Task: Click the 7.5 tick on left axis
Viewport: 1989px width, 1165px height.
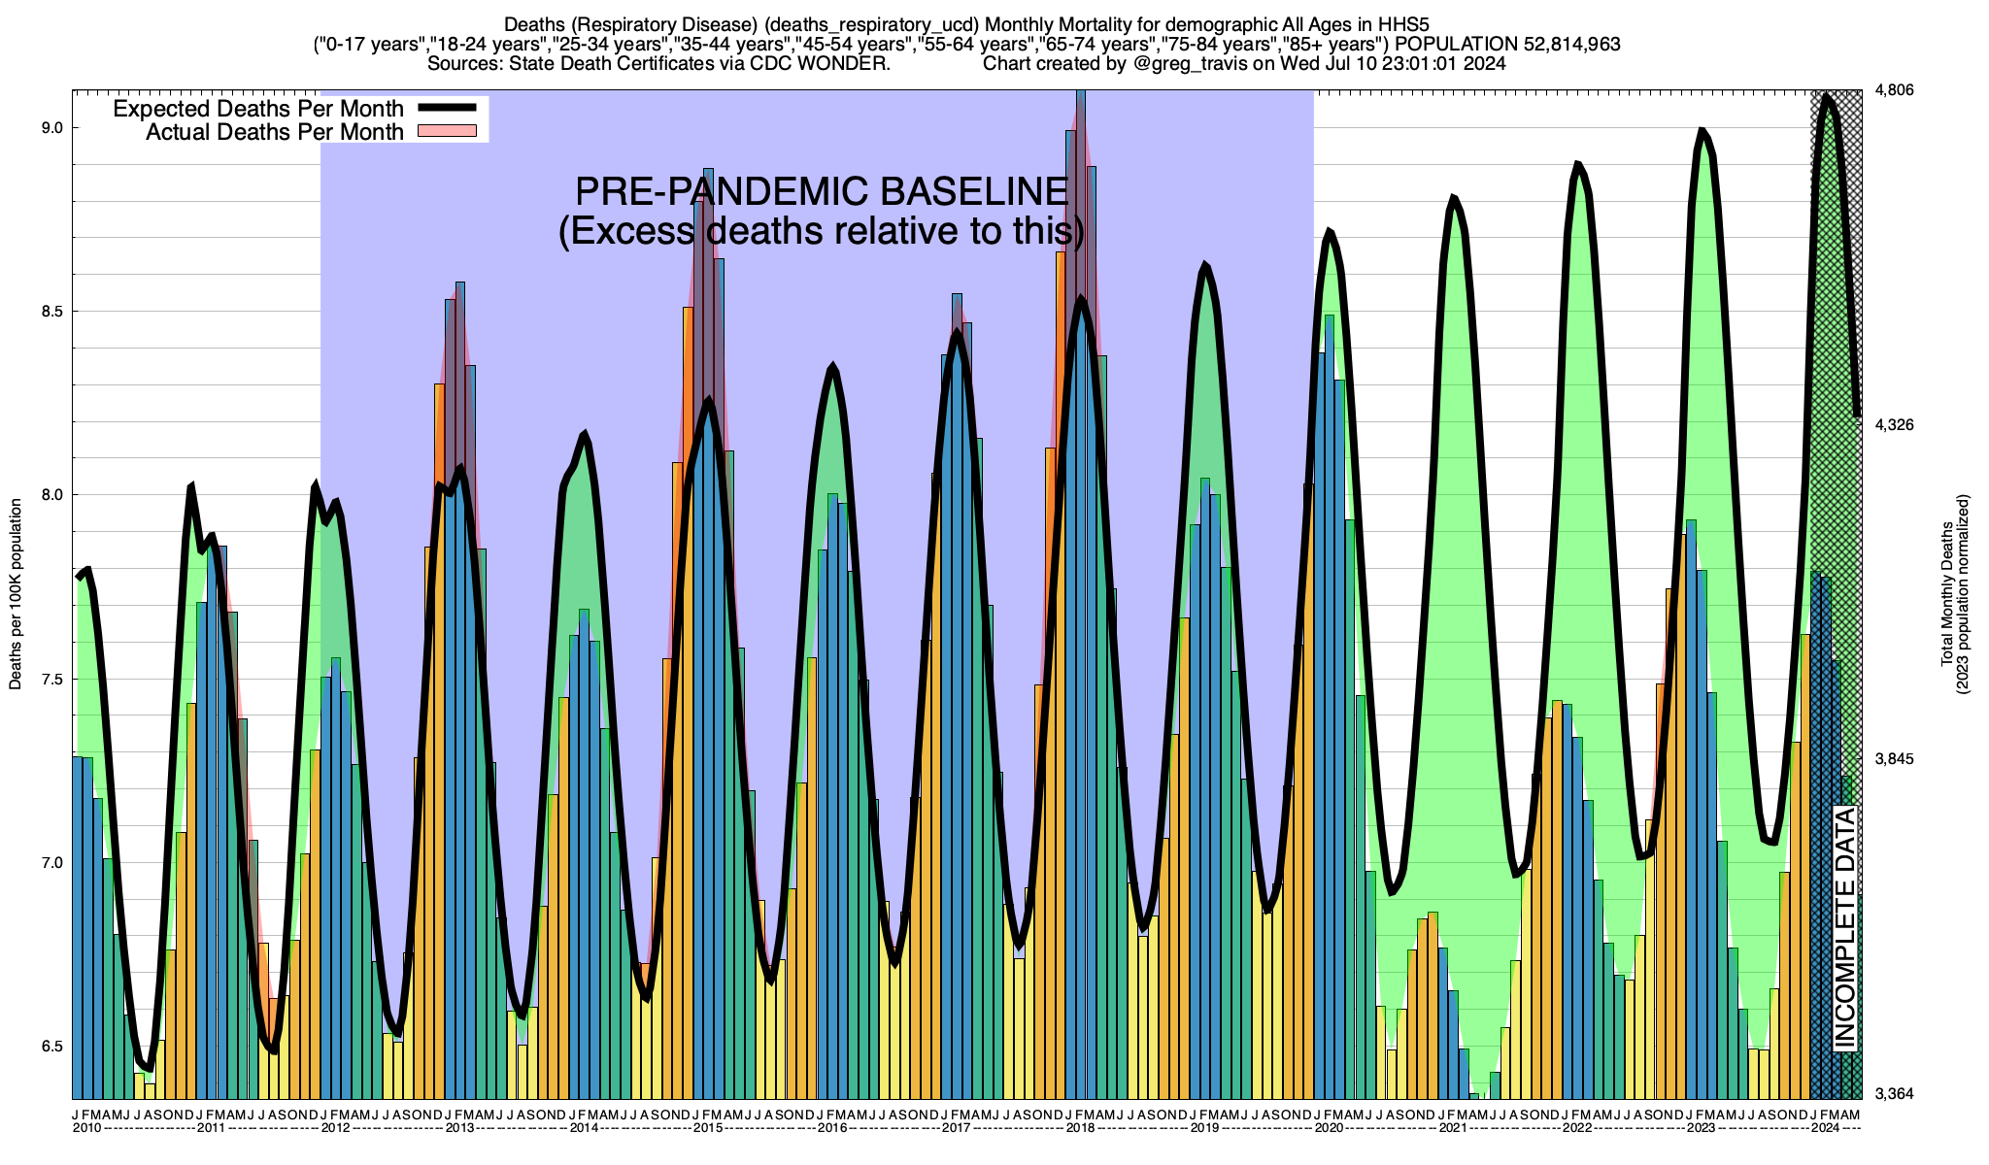Action: click(51, 680)
